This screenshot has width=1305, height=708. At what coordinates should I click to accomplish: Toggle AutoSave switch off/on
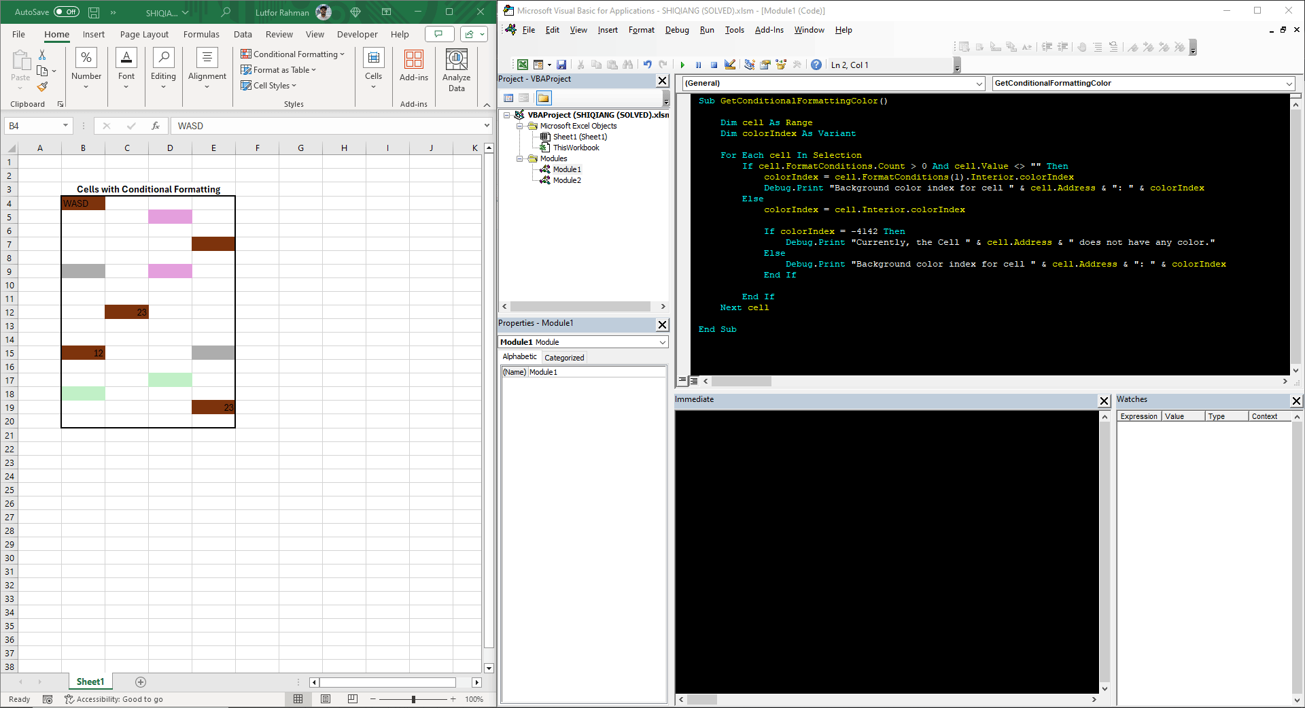(x=66, y=12)
